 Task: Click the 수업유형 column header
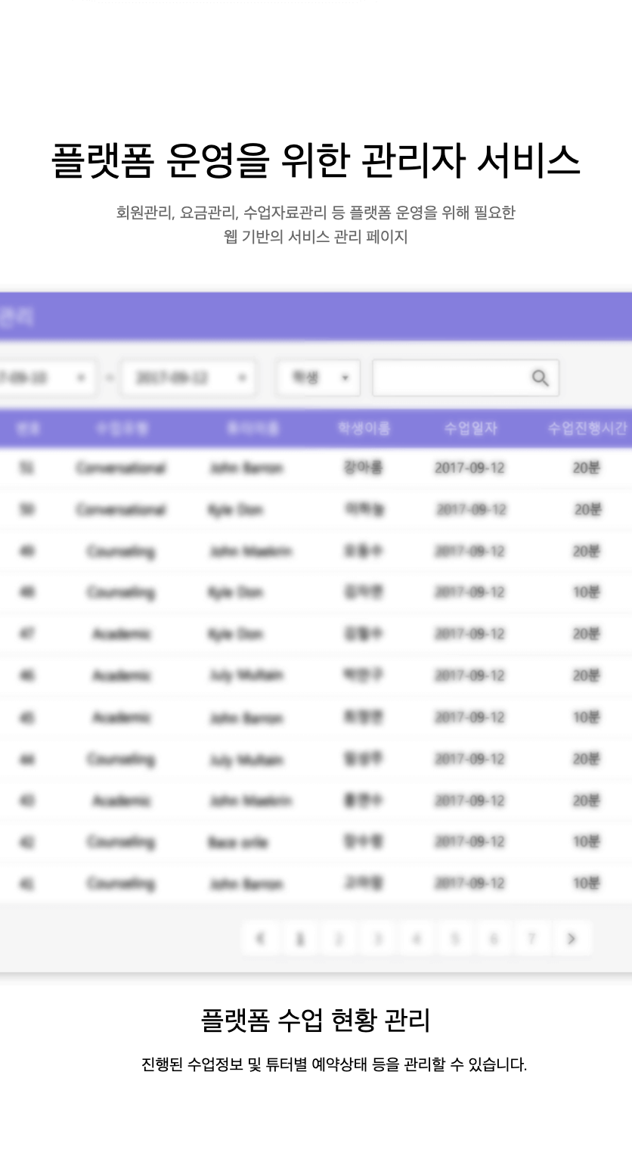[x=122, y=429]
